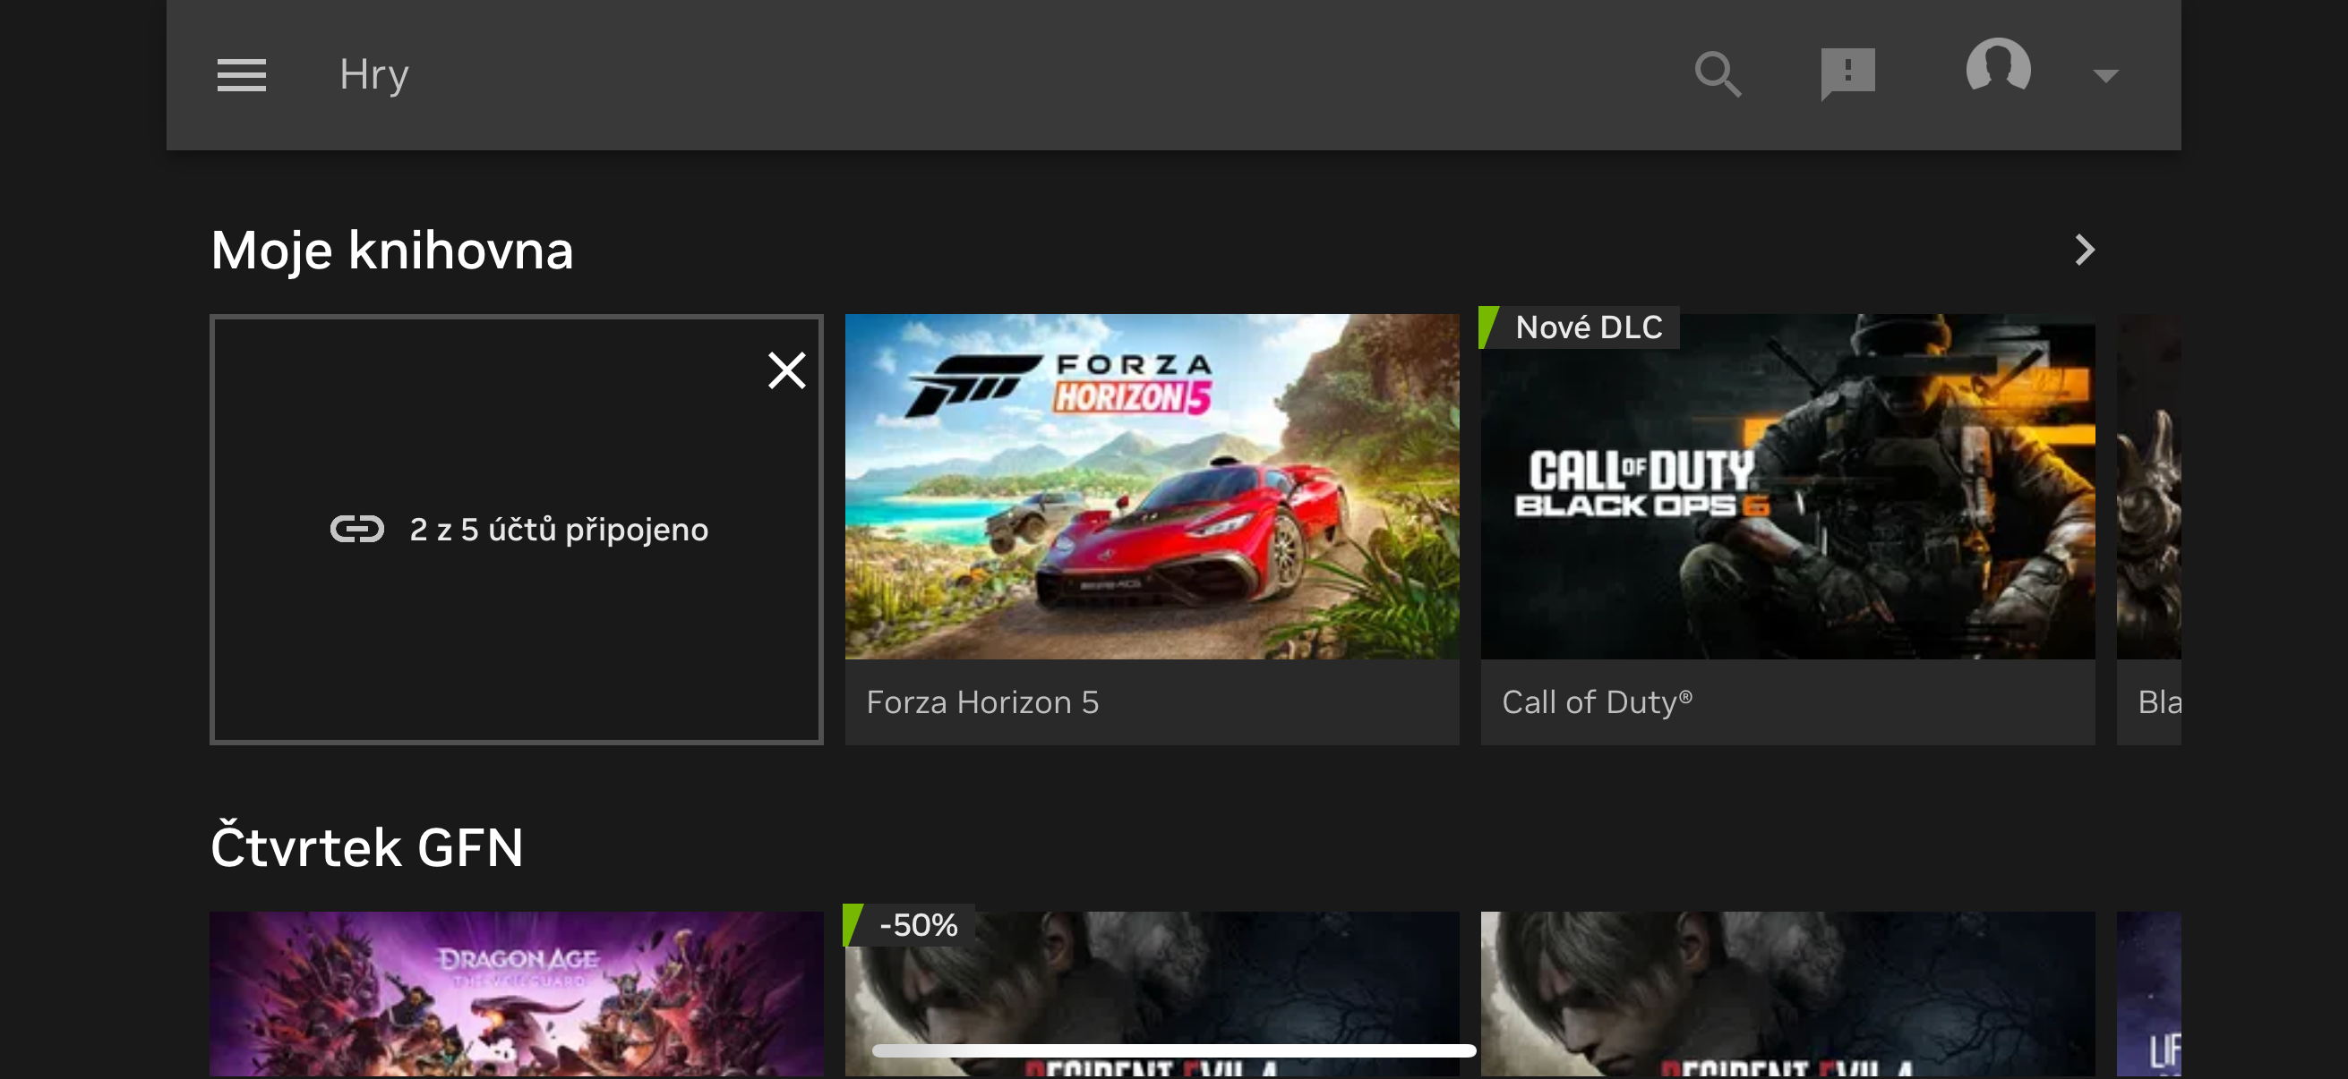The width and height of the screenshot is (2348, 1079).
Task: Click the search magnifier icon
Action: pos(1718,74)
